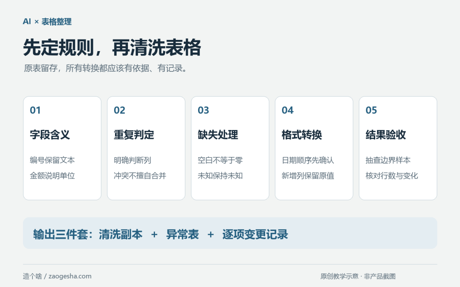Click the line "空白不等于零"
The width and height of the screenshot is (460, 287).
point(220,160)
